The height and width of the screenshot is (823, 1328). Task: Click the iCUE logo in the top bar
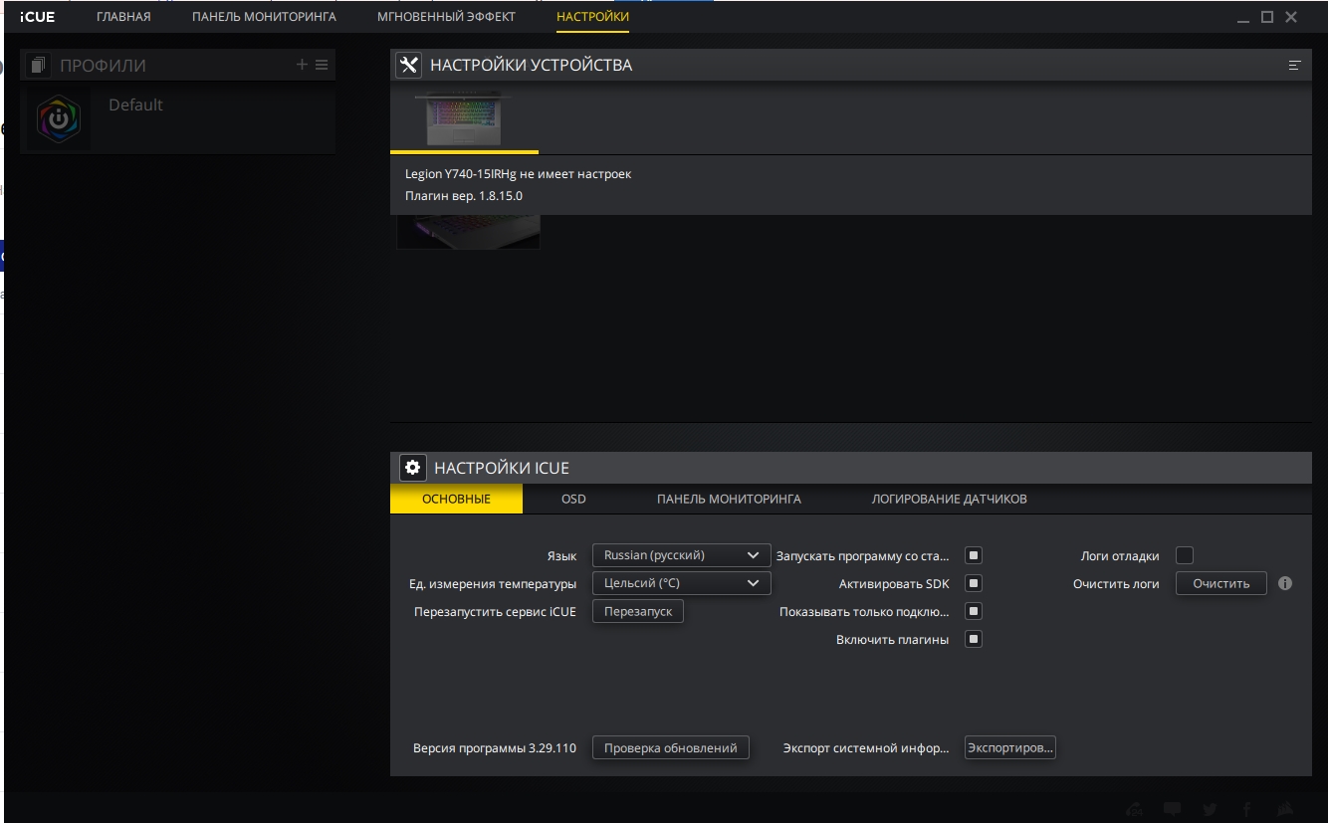coord(37,17)
